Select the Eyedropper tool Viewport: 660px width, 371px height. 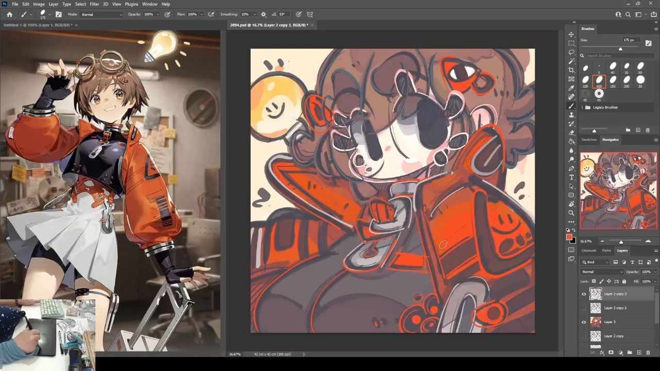coord(571,88)
